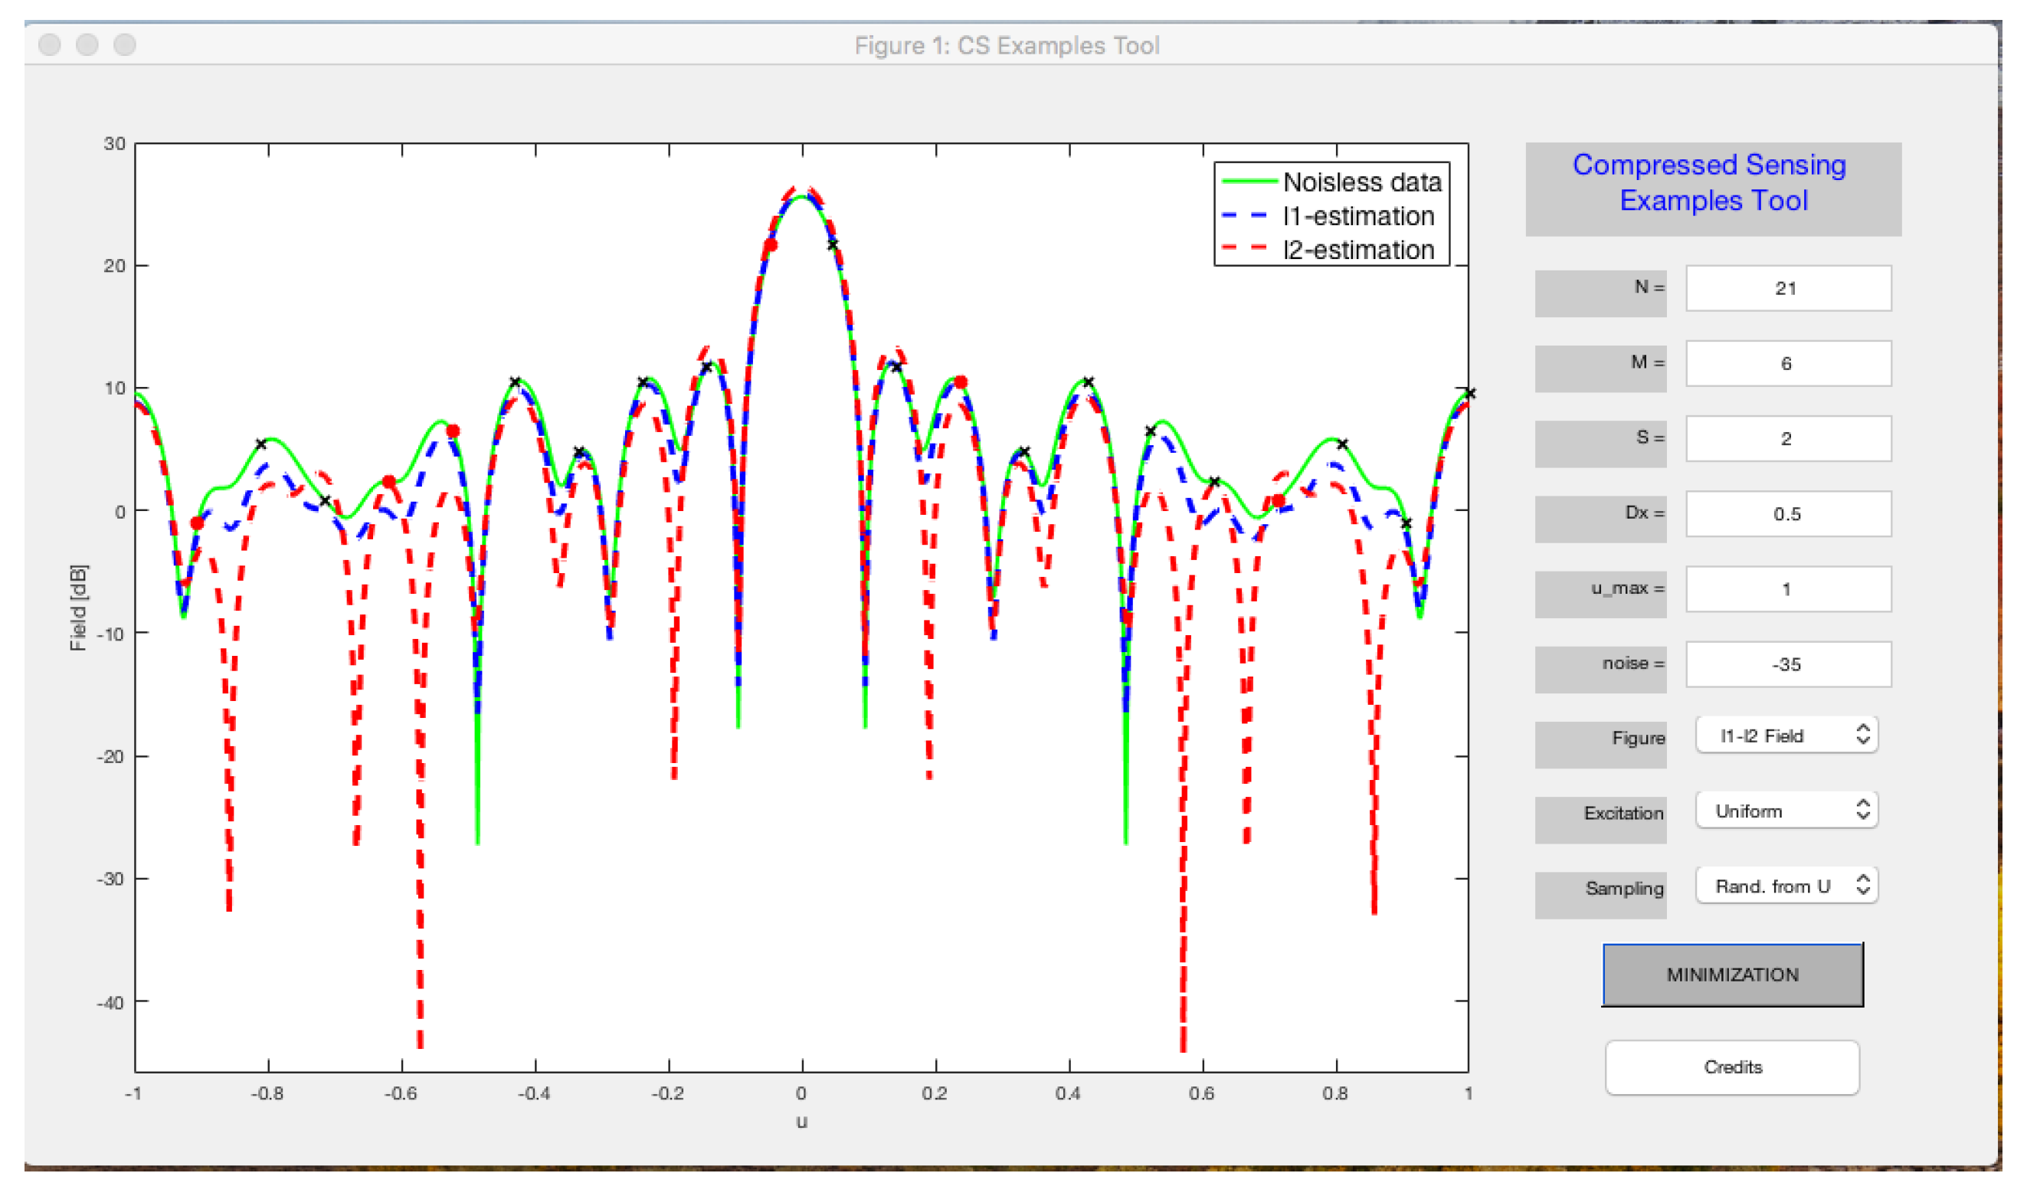Click the green zoom window button
Viewport: 2027px width, 1196px height.
[125, 44]
